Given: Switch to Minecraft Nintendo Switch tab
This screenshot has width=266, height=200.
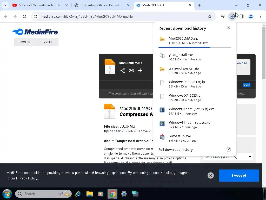Looking at the screenshot, I should click(x=40, y=5).
